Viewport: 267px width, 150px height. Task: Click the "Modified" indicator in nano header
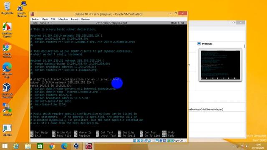click(177, 23)
